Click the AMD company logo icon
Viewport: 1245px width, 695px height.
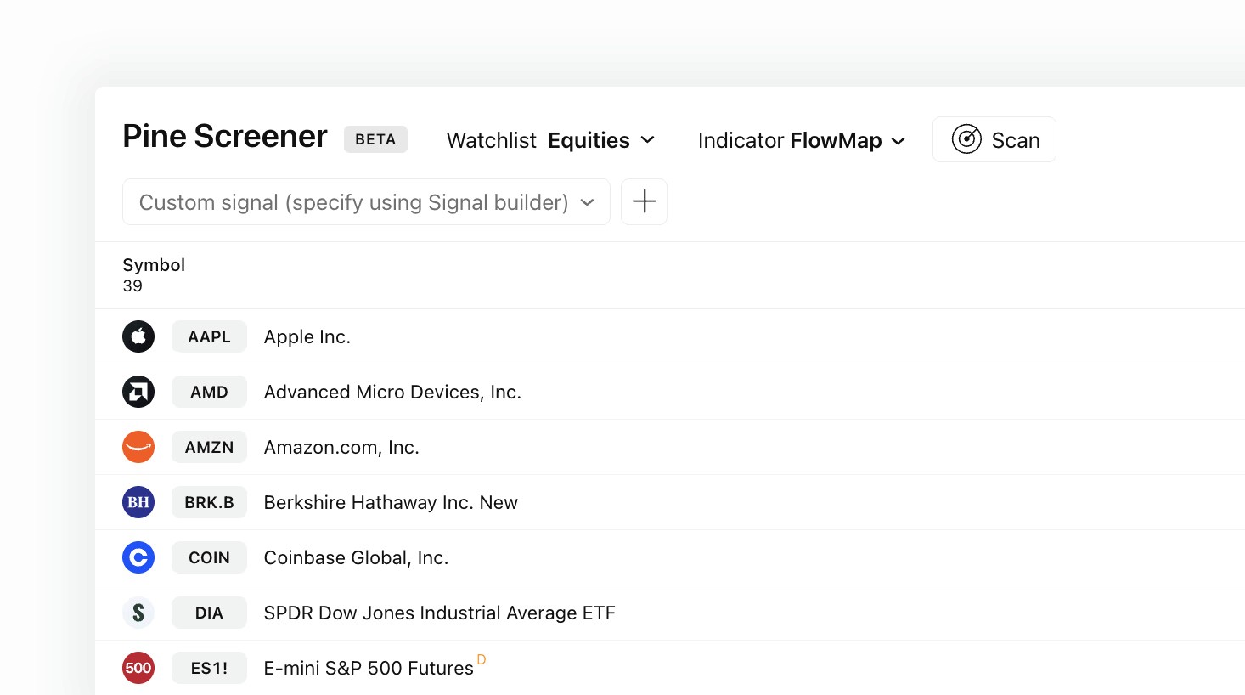point(138,392)
